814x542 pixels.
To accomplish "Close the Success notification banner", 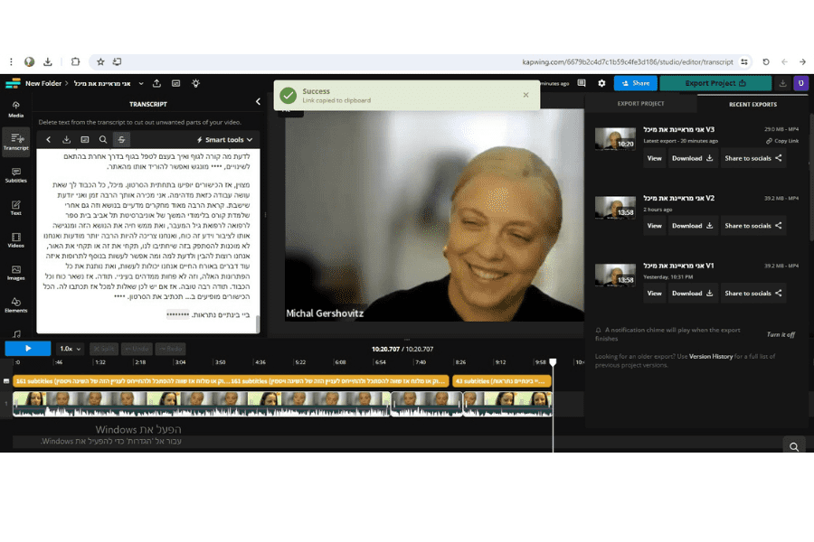I will pyautogui.click(x=525, y=95).
